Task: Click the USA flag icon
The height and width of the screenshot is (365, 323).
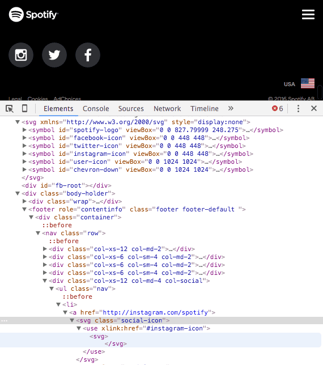Action: click(308, 83)
